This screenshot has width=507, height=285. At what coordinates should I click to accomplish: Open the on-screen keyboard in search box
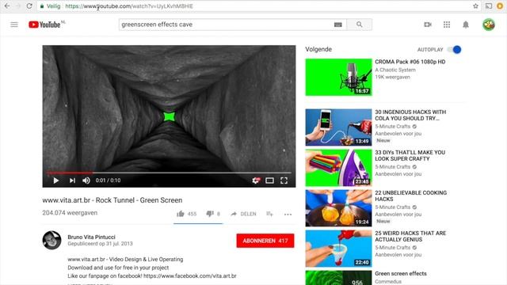coord(338,25)
